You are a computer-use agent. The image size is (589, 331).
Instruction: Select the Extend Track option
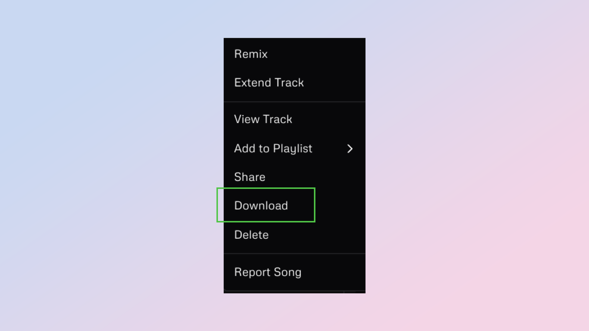point(269,82)
